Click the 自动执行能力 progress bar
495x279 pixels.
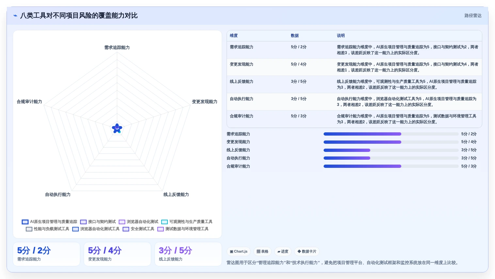pos(391,158)
